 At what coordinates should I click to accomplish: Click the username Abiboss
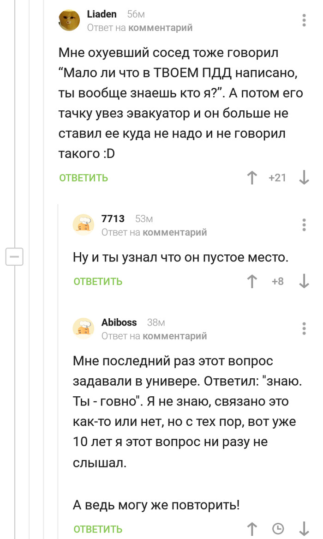click(x=119, y=322)
